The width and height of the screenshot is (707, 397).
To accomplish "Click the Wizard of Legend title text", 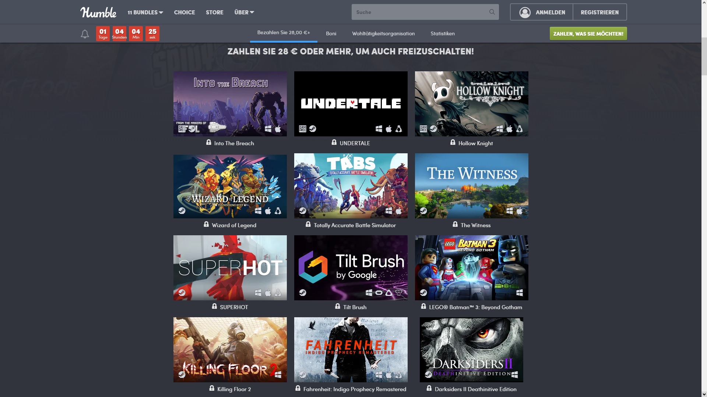I will tap(234, 225).
